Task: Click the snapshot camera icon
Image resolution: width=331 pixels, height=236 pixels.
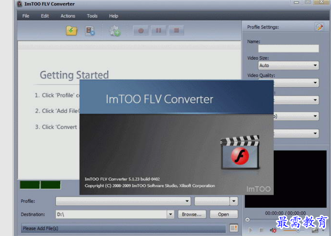Action: [315, 230]
